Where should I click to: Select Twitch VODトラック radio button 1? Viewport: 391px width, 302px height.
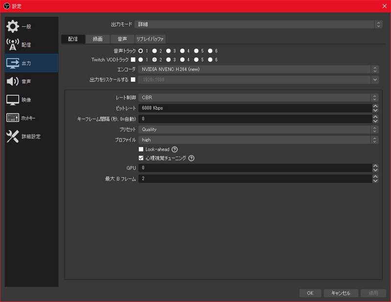(141, 60)
